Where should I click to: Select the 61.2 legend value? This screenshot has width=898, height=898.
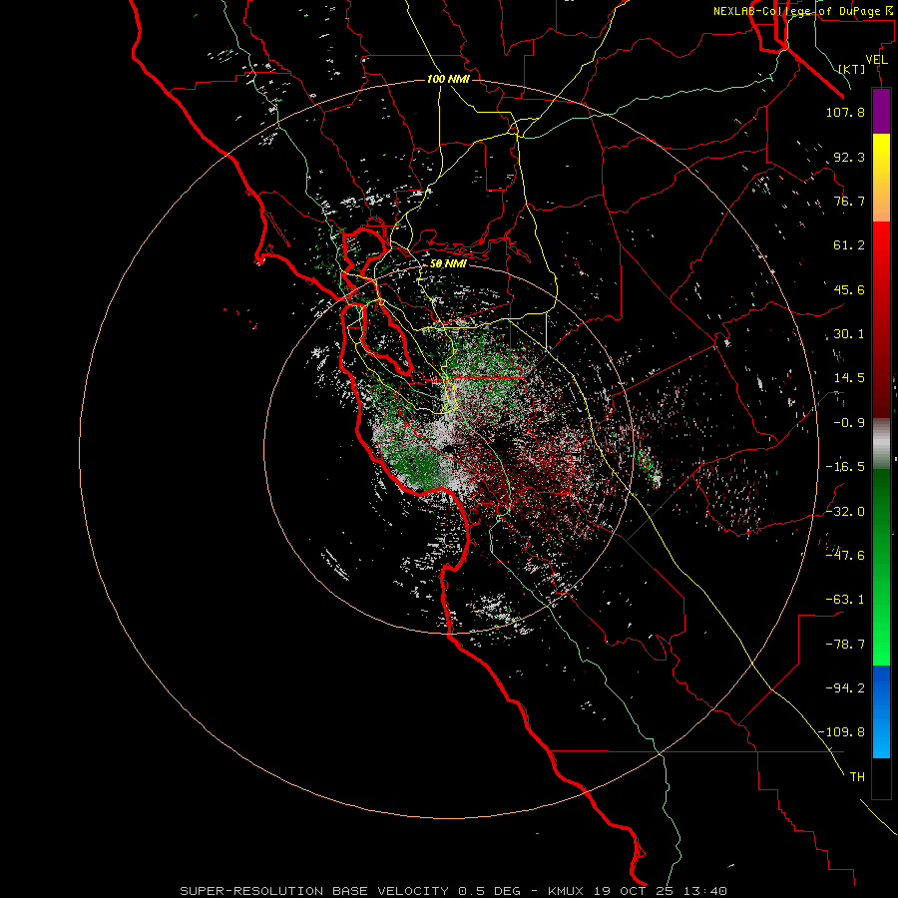(x=849, y=245)
